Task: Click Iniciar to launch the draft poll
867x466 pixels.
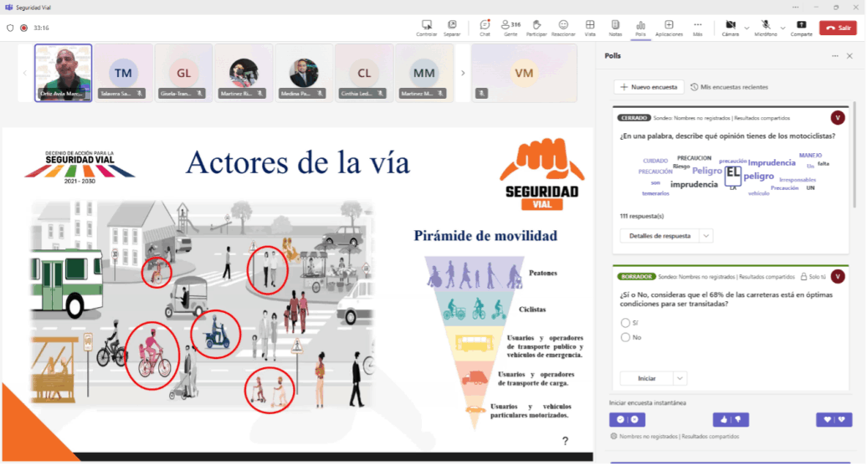Action: [646, 379]
